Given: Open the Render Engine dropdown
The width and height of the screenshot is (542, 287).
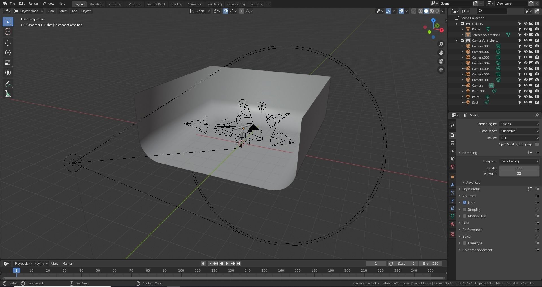Looking at the screenshot, I should pyautogui.click(x=519, y=124).
